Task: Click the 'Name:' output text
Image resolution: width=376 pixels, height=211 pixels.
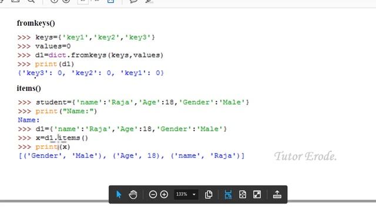Action: tap(29, 120)
